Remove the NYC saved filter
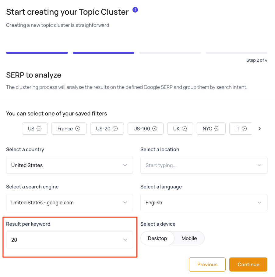The width and height of the screenshot is (275, 277). (x=217, y=129)
